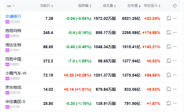Click the refresh icon in table header
The image size is (184, 112).
point(175,6)
